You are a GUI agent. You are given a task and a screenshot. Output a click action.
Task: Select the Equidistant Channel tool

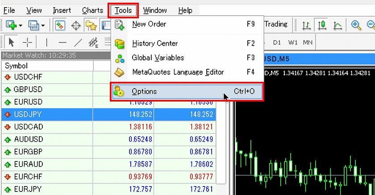point(93,42)
